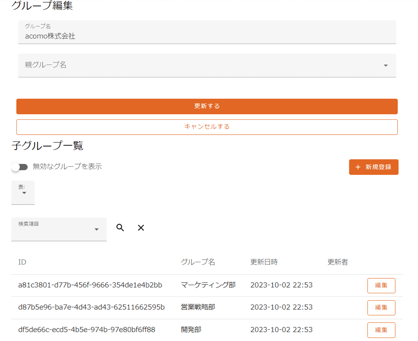Click the キャンセルする button

(207, 127)
